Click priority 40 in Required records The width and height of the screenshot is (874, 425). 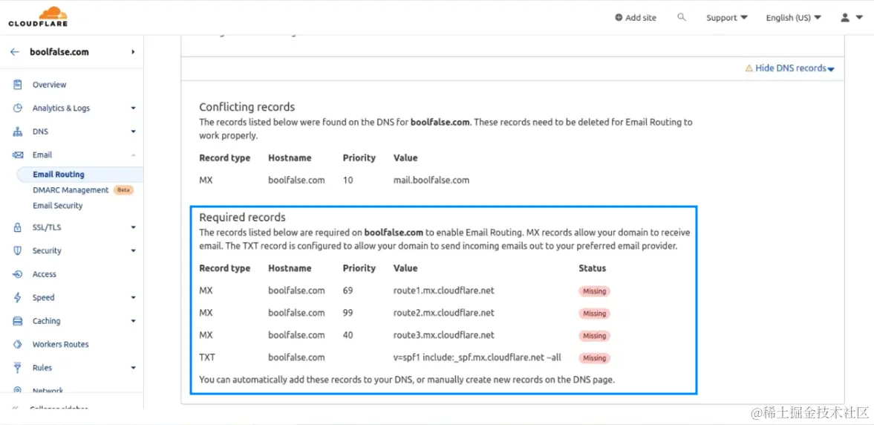[x=348, y=335]
